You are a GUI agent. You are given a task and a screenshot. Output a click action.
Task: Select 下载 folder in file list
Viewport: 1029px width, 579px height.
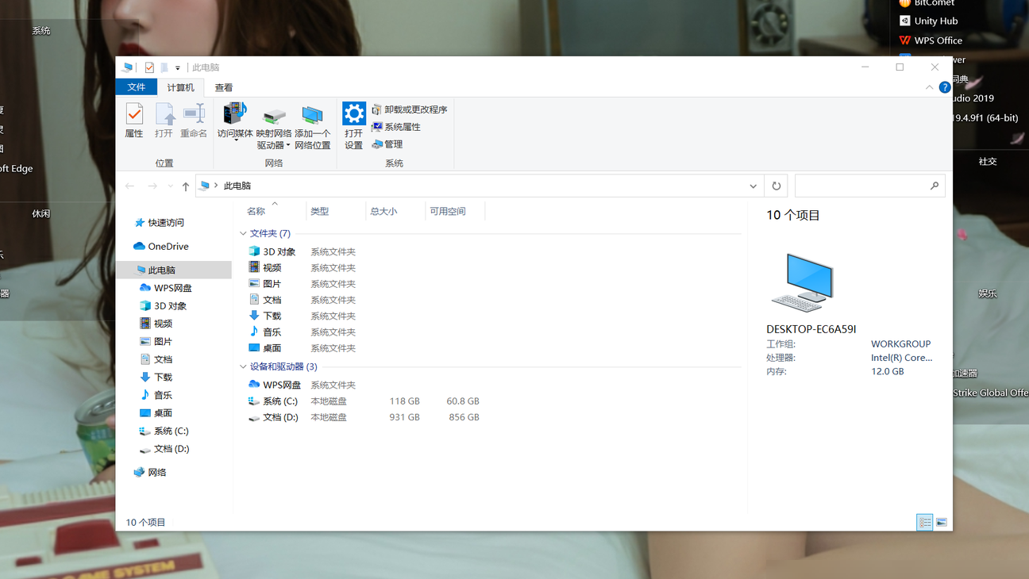(265, 316)
